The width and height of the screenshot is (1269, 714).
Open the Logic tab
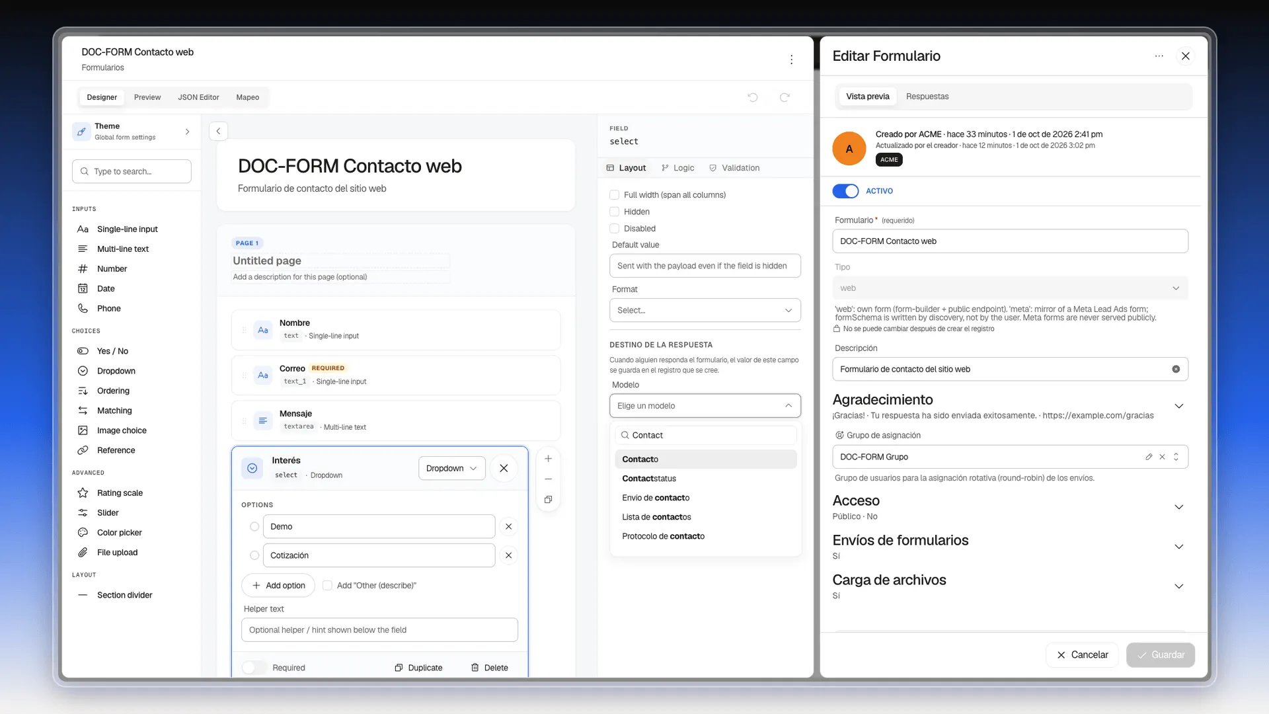coord(677,168)
